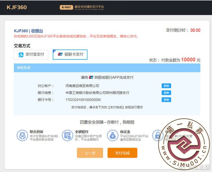The height and width of the screenshot is (172, 212).
Task: Click the 四重安全保障 heading
Action: tap(107, 122)
